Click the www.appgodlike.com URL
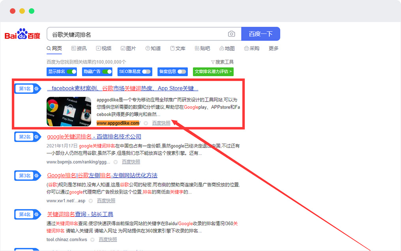This screenshot has height=251, width=401. click(118, 123)
